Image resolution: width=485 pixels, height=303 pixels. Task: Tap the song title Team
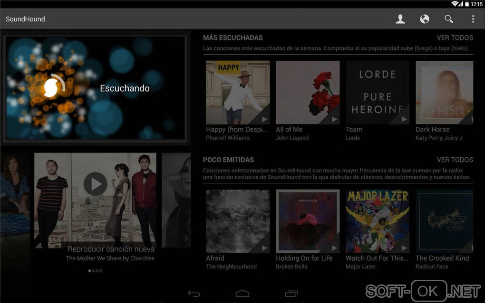(x=354, y=129)
